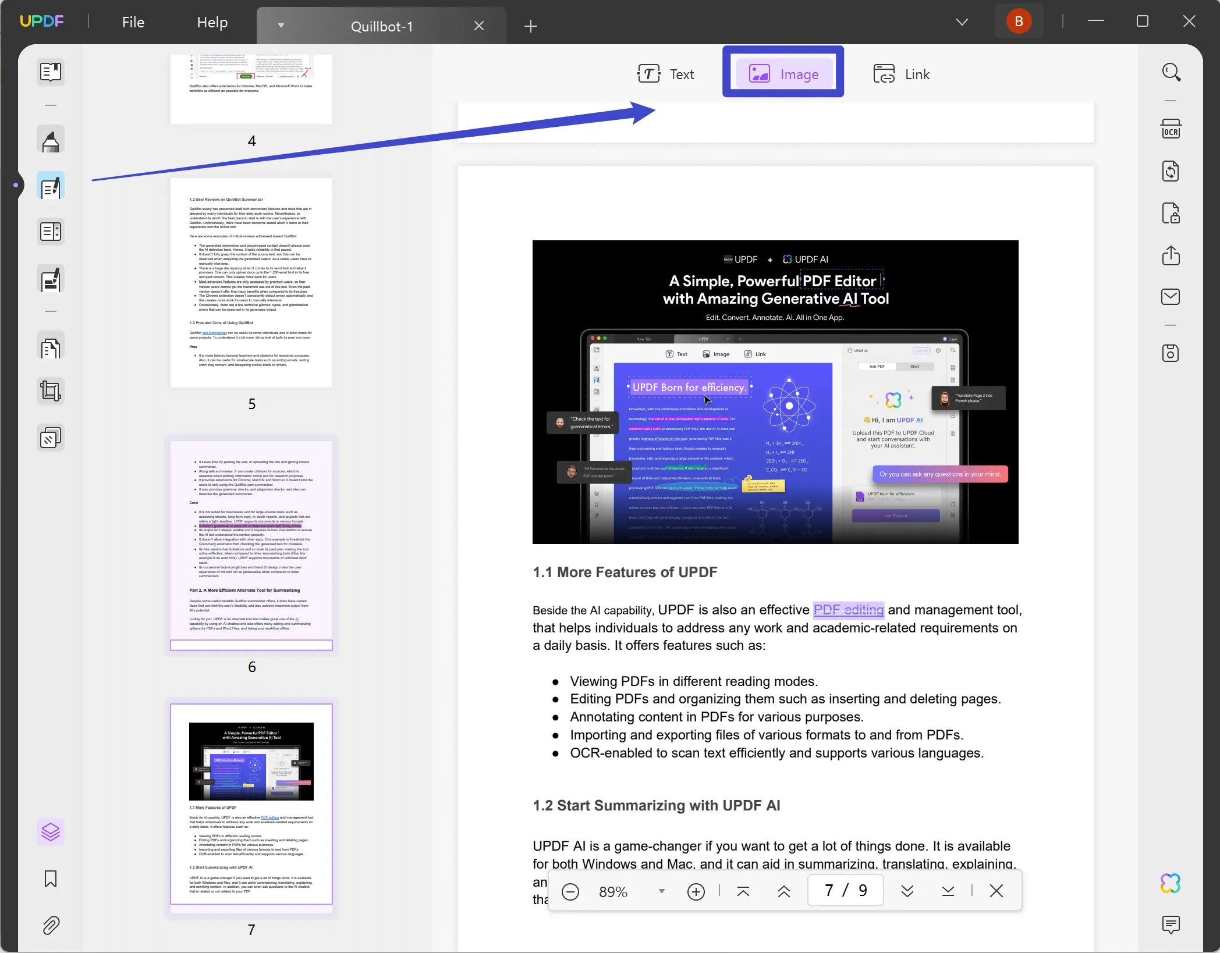Open the File menu
This screenshot has height=953, width=1220.
[132, 22]
